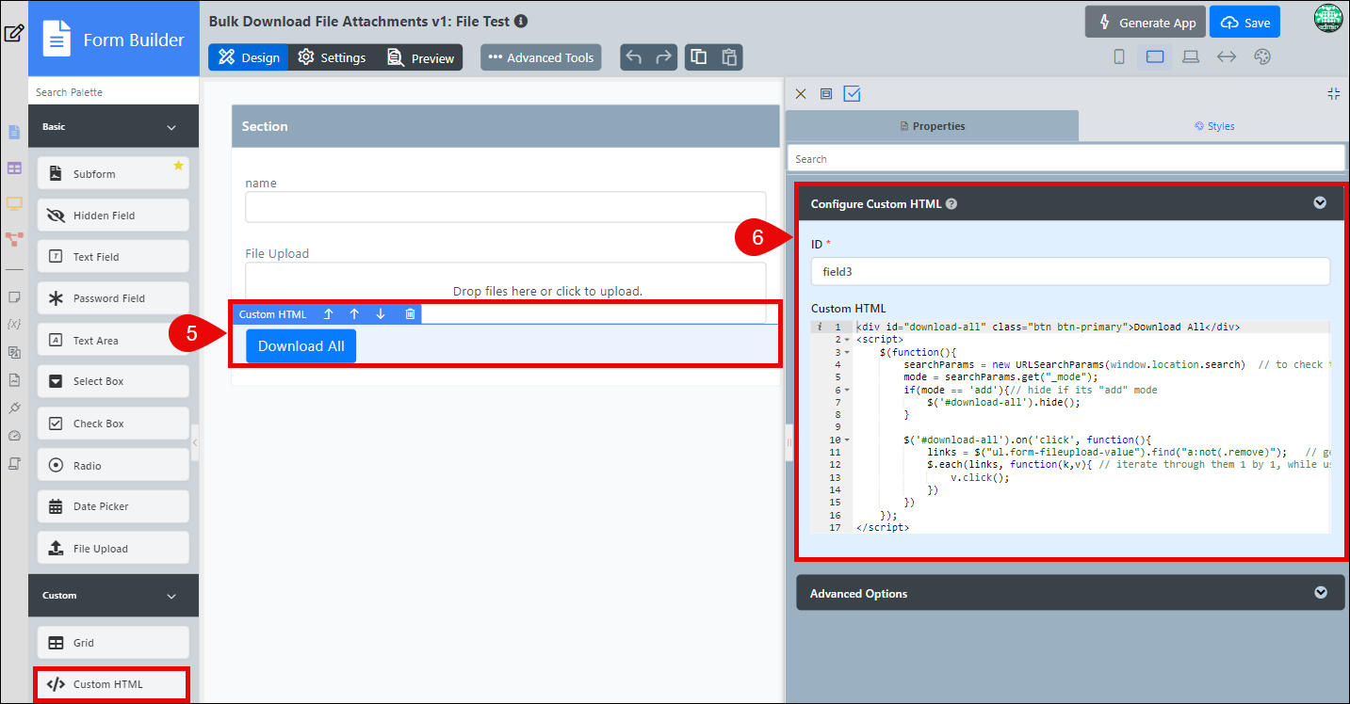Switch to mobile phone preview icon
The width and height of the screenshot is (1350, 704).
(x=1119, y=56)
